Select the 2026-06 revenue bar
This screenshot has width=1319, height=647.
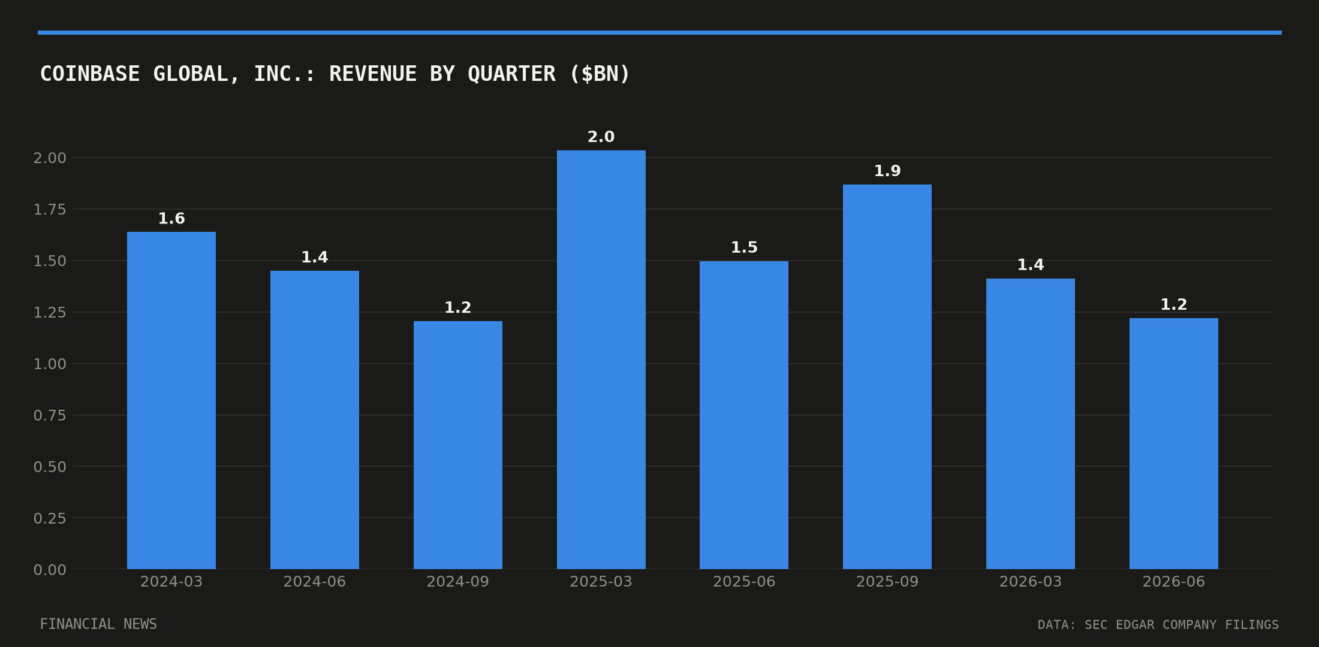[1174, 443]
